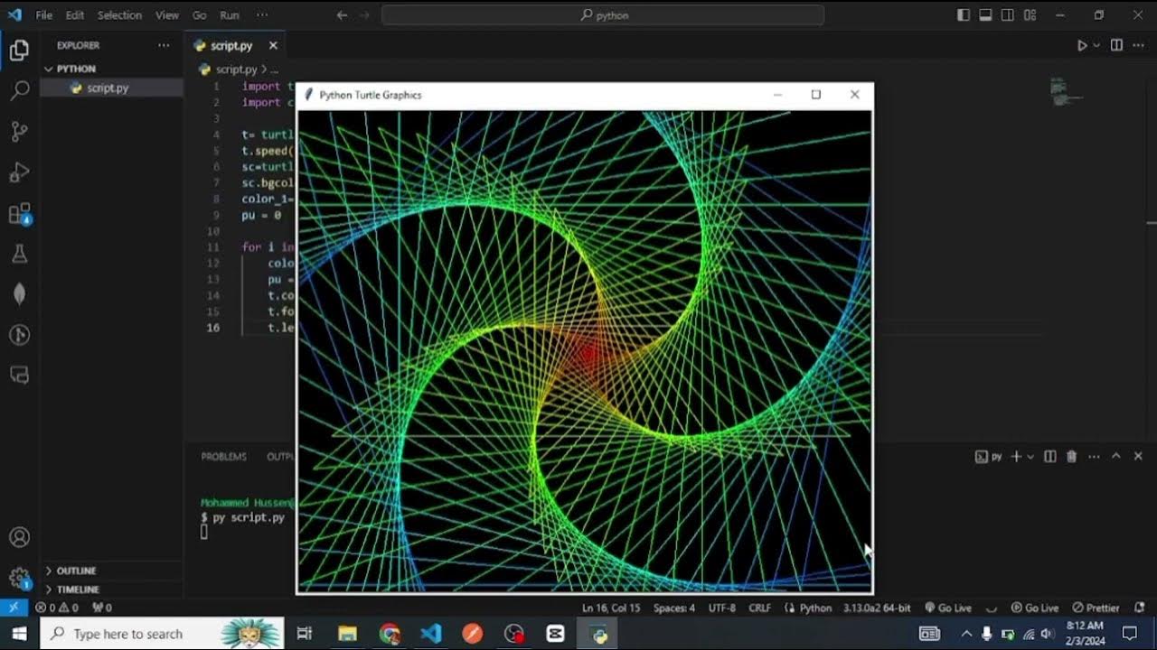Toggle the primary side bar
The image size is (1157, 650).
click(x=964, y=15)
